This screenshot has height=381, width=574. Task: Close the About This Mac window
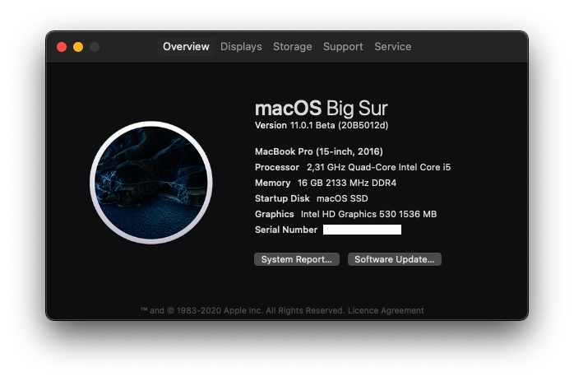point(62,47)
